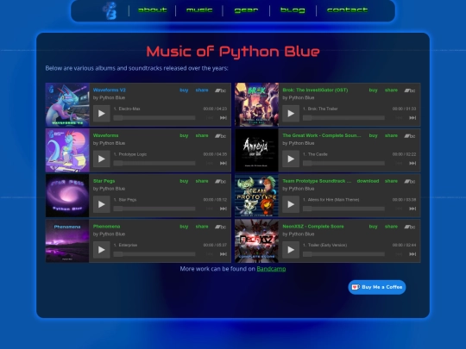Image resolution: width=466 pixels, height=349 pixels.
Task: Seek in the Electro-Max progress bar
Action: pos(154,118)
